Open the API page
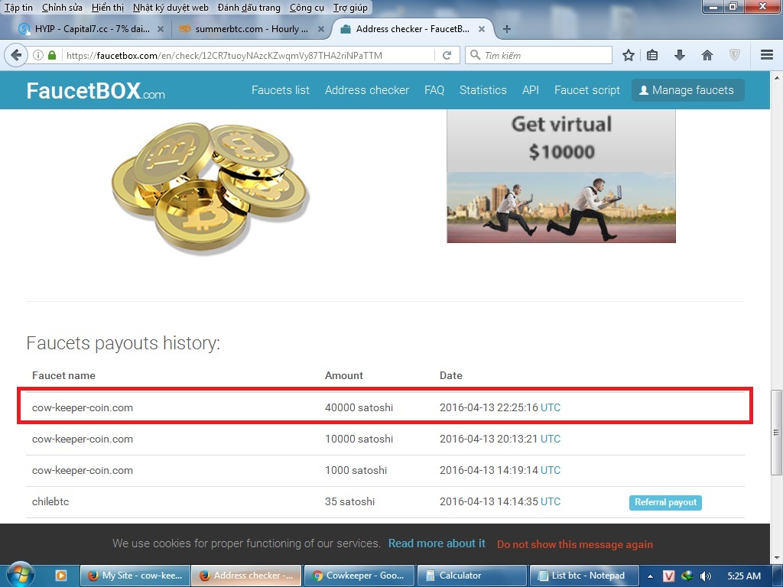Image resolution: width=783 pixels, height=587 pixels. click(x=531, y=90)
